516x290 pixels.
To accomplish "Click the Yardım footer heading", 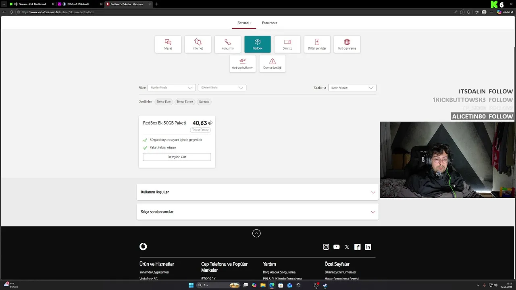I will pyautogui.click(x=269, y=264).
